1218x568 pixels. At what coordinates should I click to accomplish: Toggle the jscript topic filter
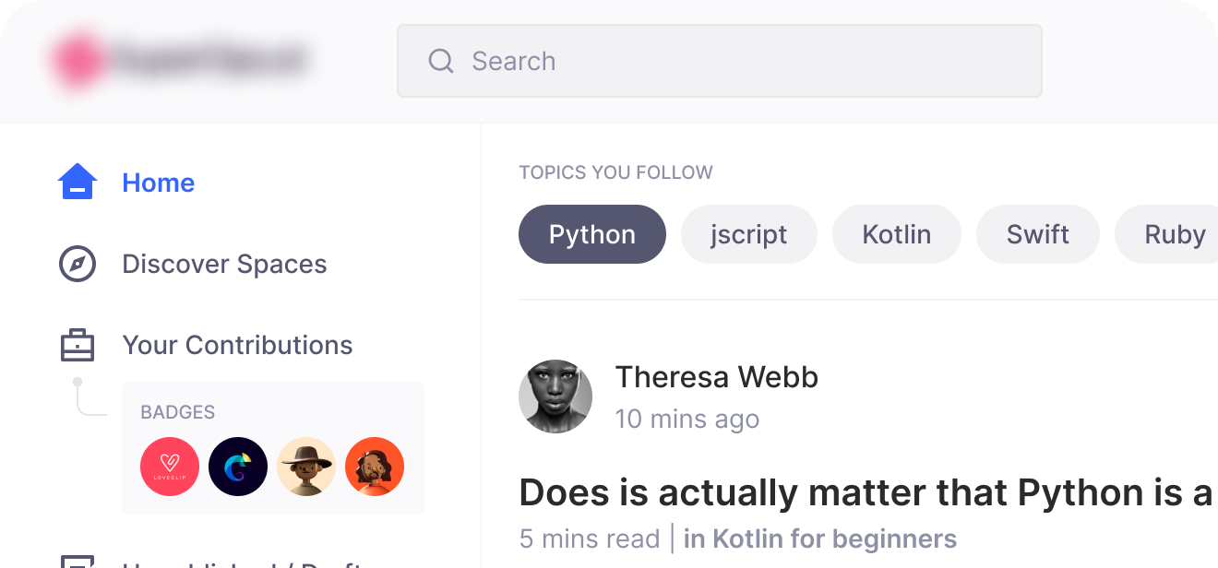click(x=748, y=234)
